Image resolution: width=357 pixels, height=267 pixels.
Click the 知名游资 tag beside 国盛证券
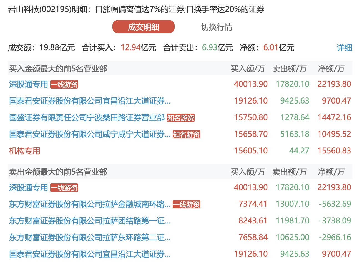181,118
